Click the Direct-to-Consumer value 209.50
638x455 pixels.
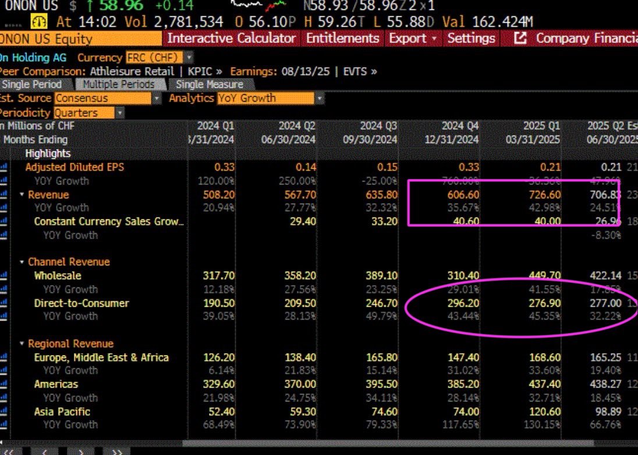[300, 303]
